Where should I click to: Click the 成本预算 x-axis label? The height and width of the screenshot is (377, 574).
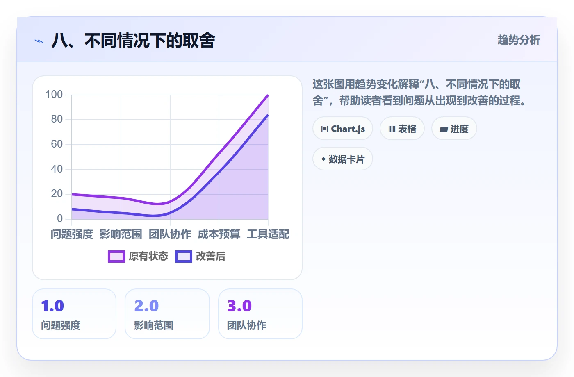pos(219,234)
